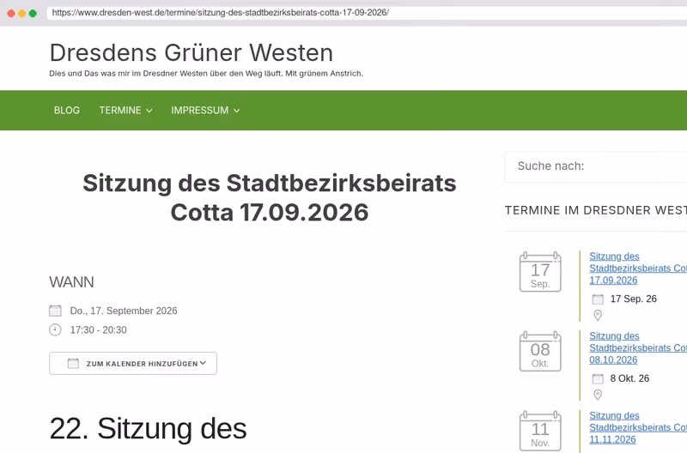The height and width of the screenshot is (453, 687).
Task: Select the Termine navigation item
Action: click(120, 111)
